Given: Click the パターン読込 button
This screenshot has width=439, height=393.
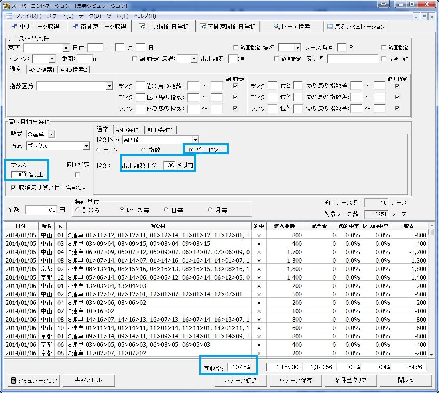Looking at the screenshot, I should [x=241, y=381].
